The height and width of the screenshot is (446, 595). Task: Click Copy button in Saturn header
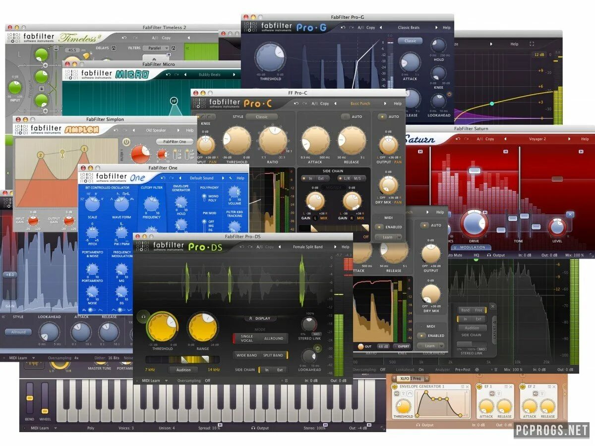(490, 139)
